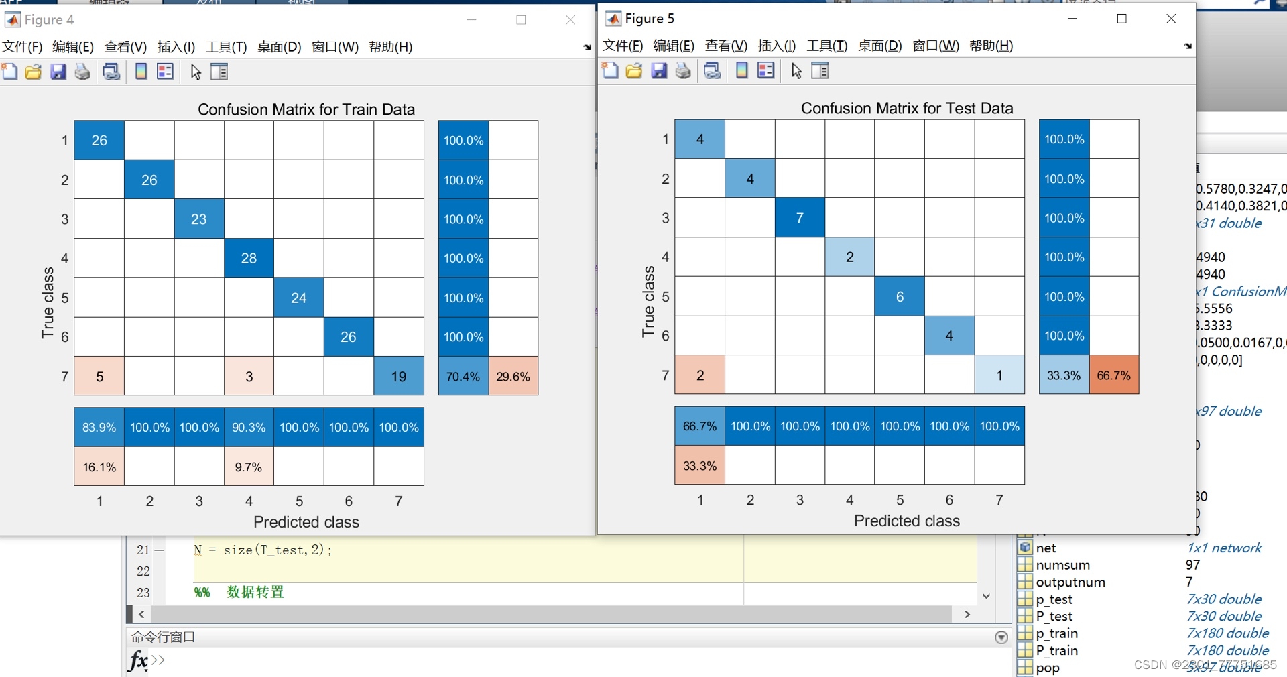Screen dimensions: 1287x677
Task: Click the editor horizontal scrollbar thumb
Action: 552,614
